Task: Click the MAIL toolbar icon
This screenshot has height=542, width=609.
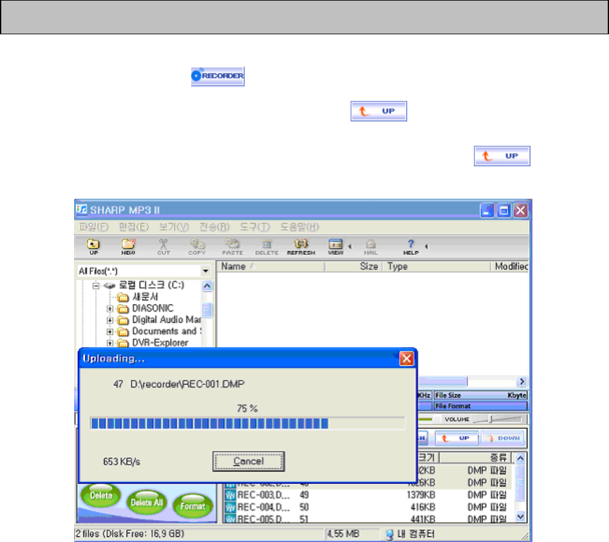Action: coord(371,246)
